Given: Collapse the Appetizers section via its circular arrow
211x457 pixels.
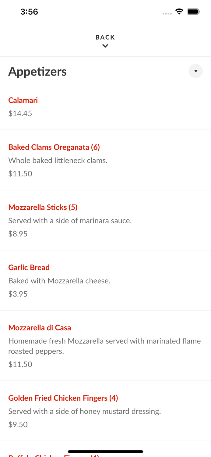Looking at the screenshot, I should (x=196, y=71).
